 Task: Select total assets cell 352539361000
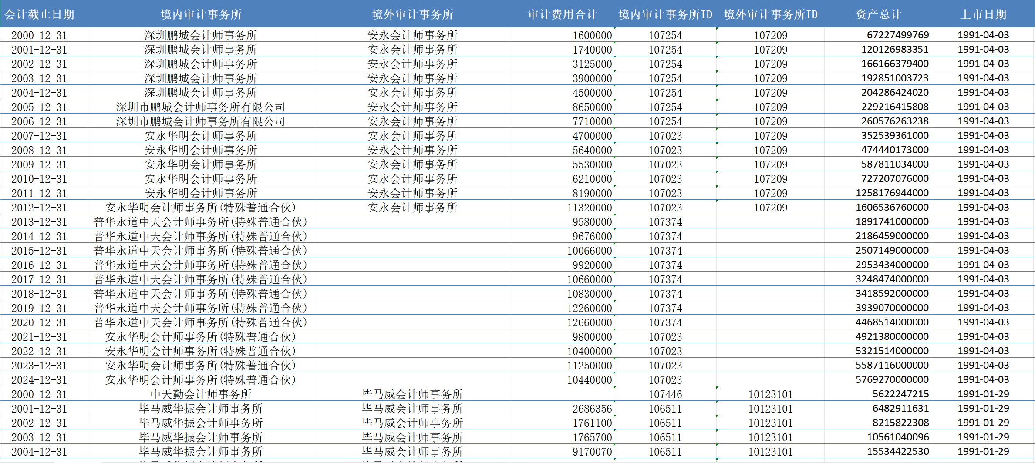tap(878, 136)
